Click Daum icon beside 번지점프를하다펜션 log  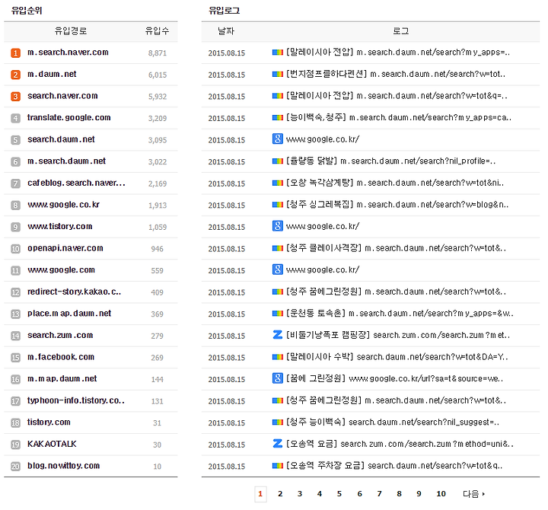(278, 74)
